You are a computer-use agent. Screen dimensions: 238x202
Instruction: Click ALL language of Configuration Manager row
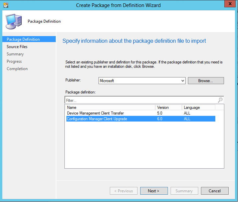(x=187, y=119)
